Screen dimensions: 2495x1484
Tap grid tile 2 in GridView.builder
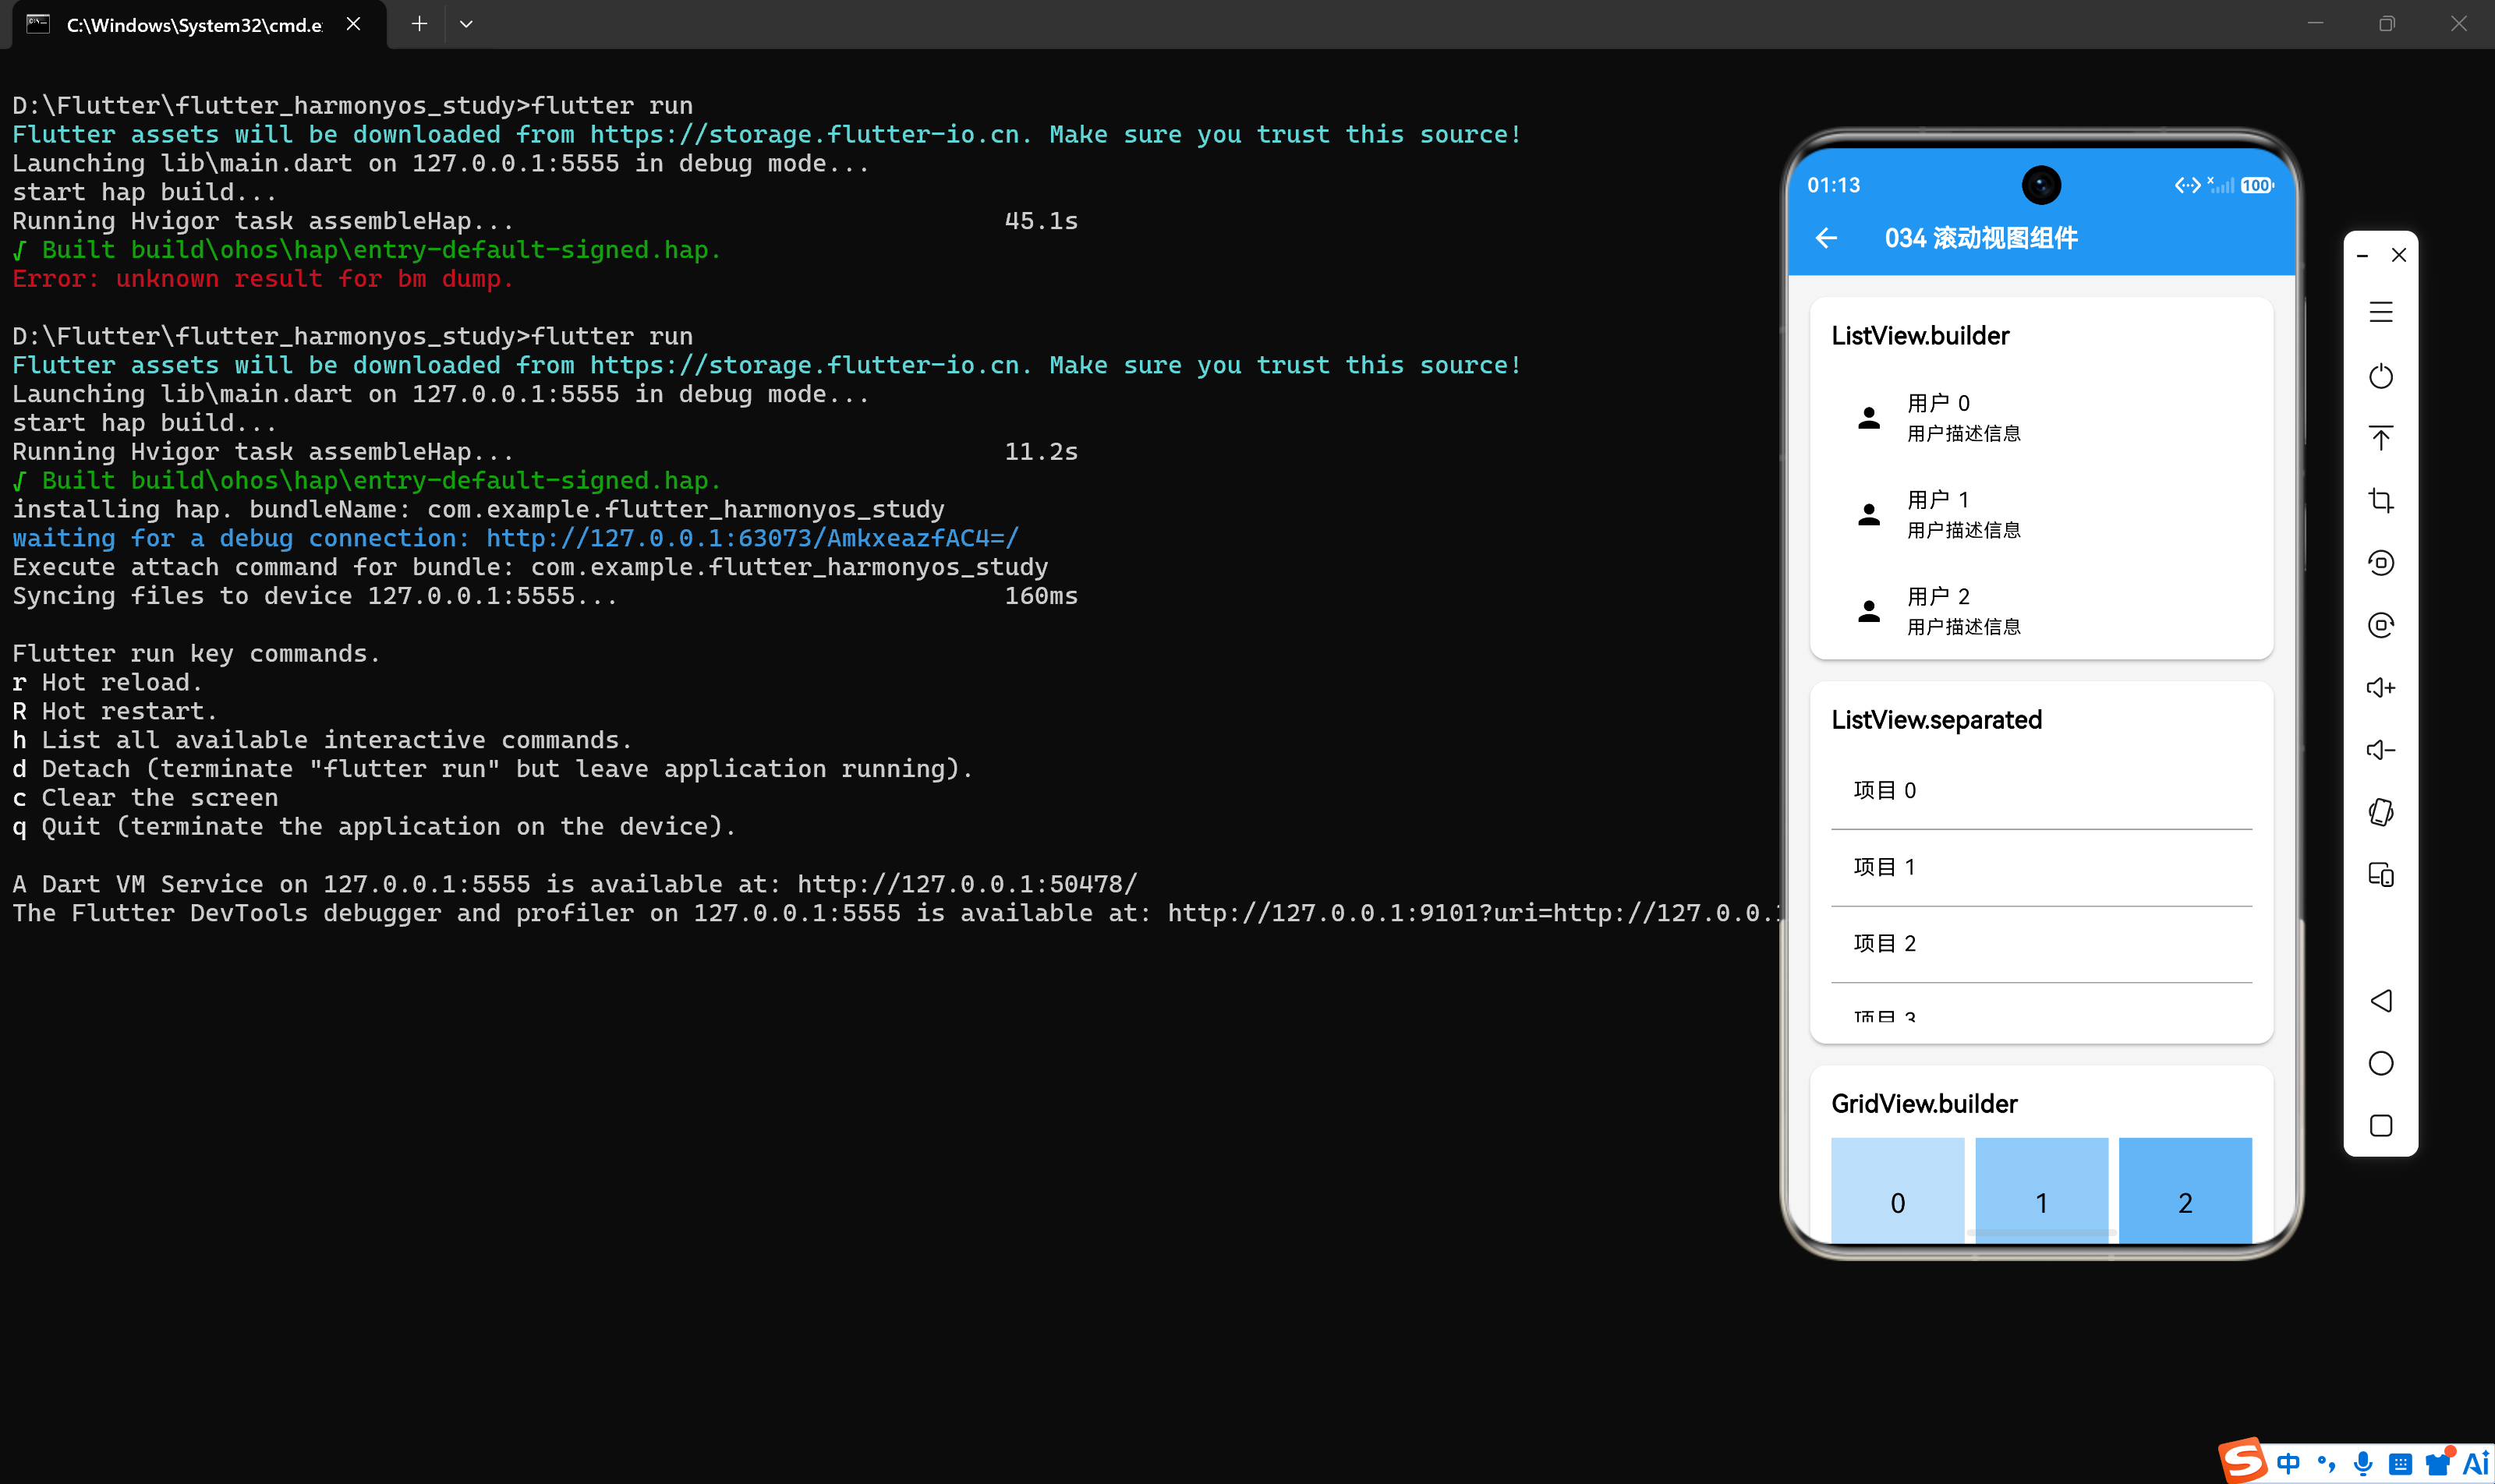(x=2185, y=1191)
